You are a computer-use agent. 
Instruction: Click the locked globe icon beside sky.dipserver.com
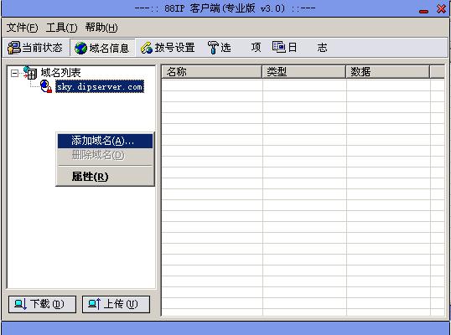click(x=46, y=86)
